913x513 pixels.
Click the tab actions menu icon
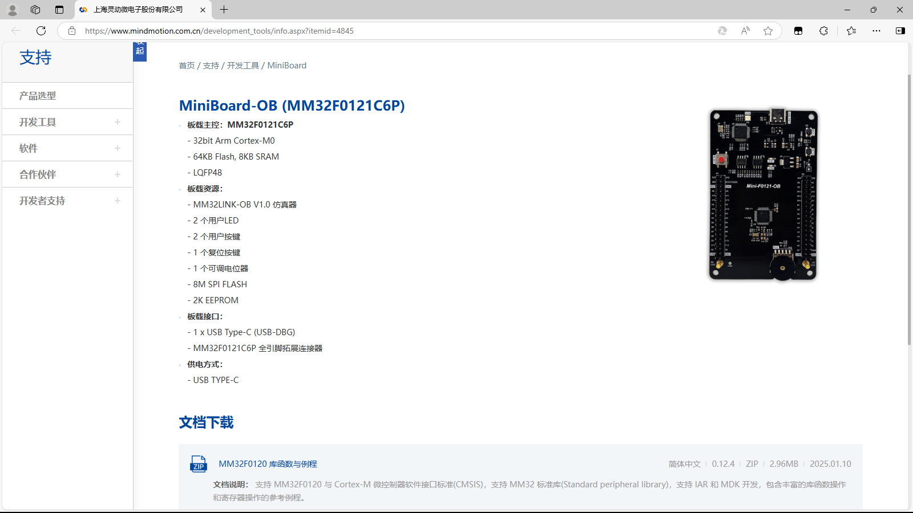(59, 10)
